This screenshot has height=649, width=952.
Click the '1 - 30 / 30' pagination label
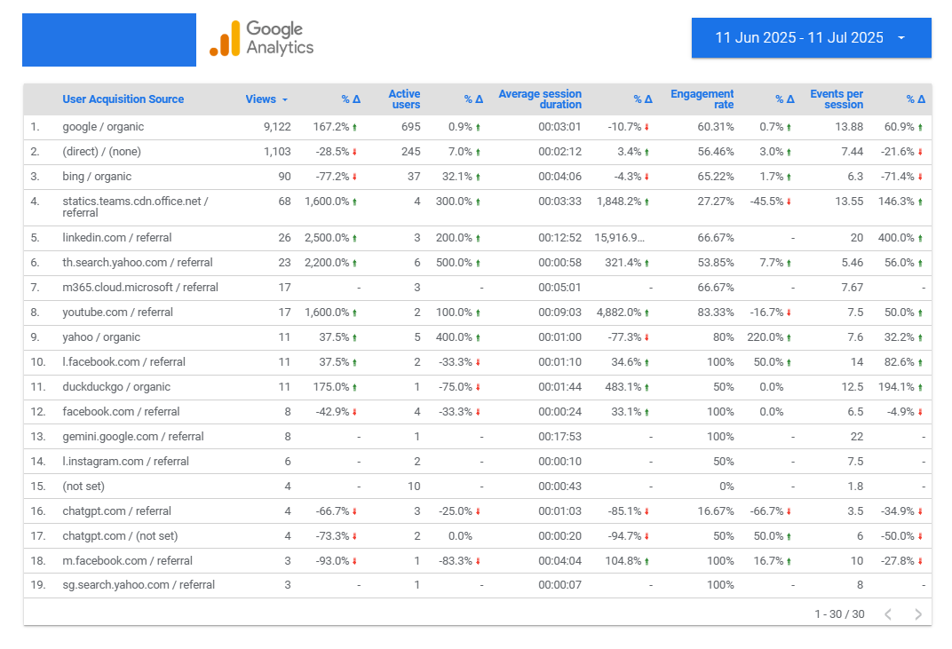[840, 614]
